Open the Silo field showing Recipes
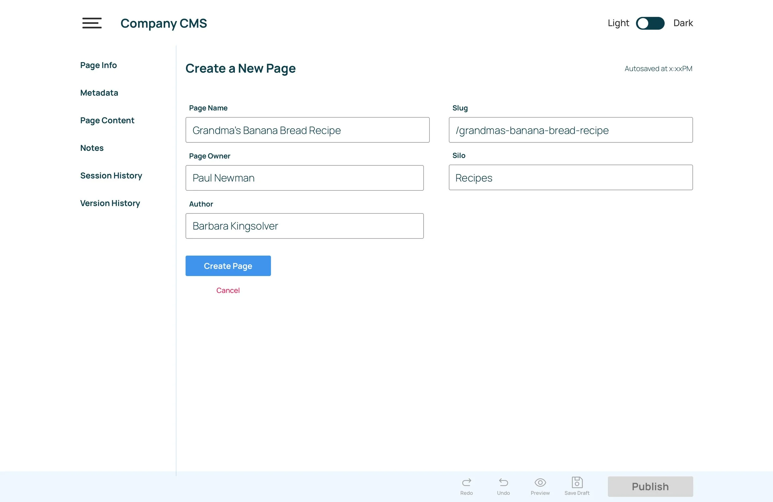 pyautogui.click(x=570, y=178)
